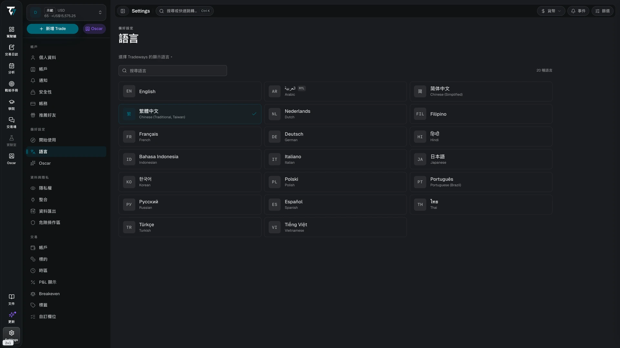620x348 pixels.
Task: Click the AR badge for Arabic
Action: [x=274, y=92]
